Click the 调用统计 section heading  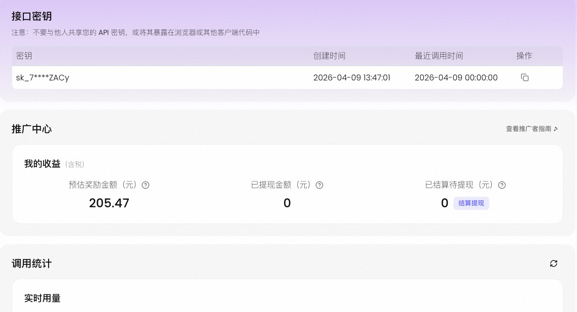point(31,263)
